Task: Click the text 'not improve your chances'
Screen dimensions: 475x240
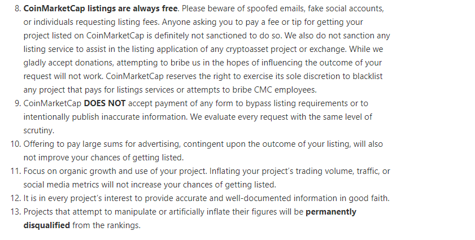Action: point(71,158)
